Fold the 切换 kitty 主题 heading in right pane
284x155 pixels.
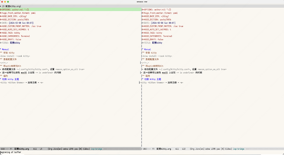[152, 79]
